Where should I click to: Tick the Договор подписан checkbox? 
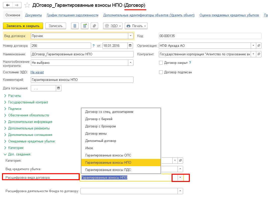tap(161, 72)
